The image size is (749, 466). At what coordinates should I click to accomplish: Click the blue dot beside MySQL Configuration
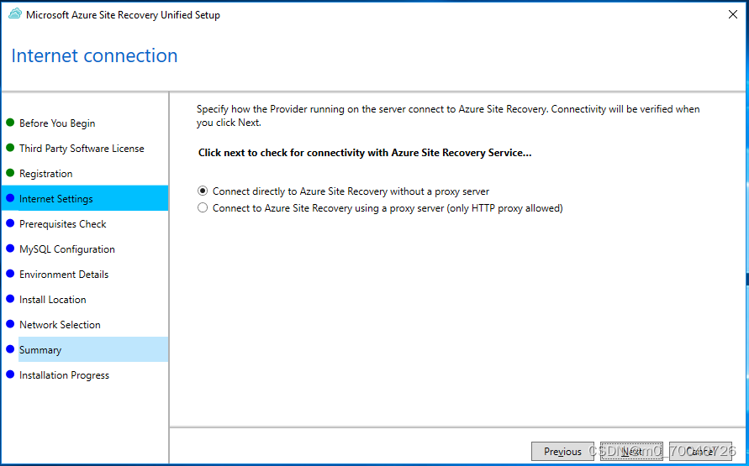(10, 249)
